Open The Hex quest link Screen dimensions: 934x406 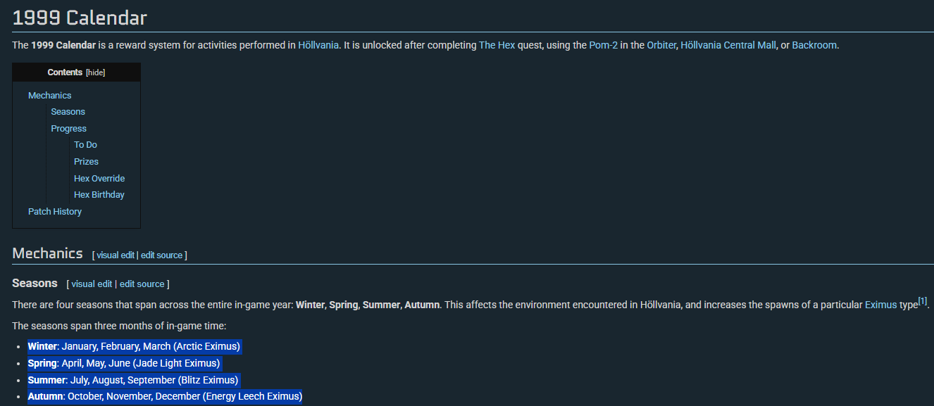tap(497, 45)
